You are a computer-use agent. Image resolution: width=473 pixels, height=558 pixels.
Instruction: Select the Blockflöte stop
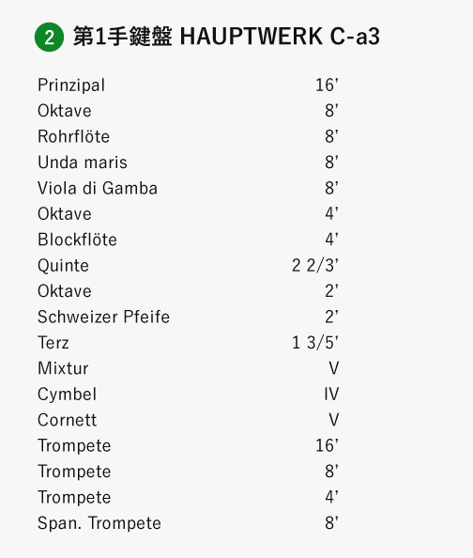point(188,240)
